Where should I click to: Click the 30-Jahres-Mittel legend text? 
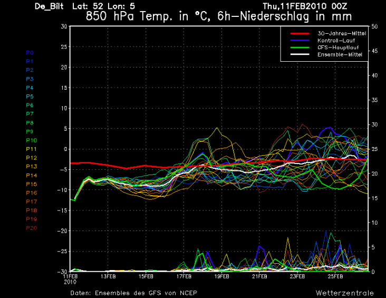tap(342, 34)
